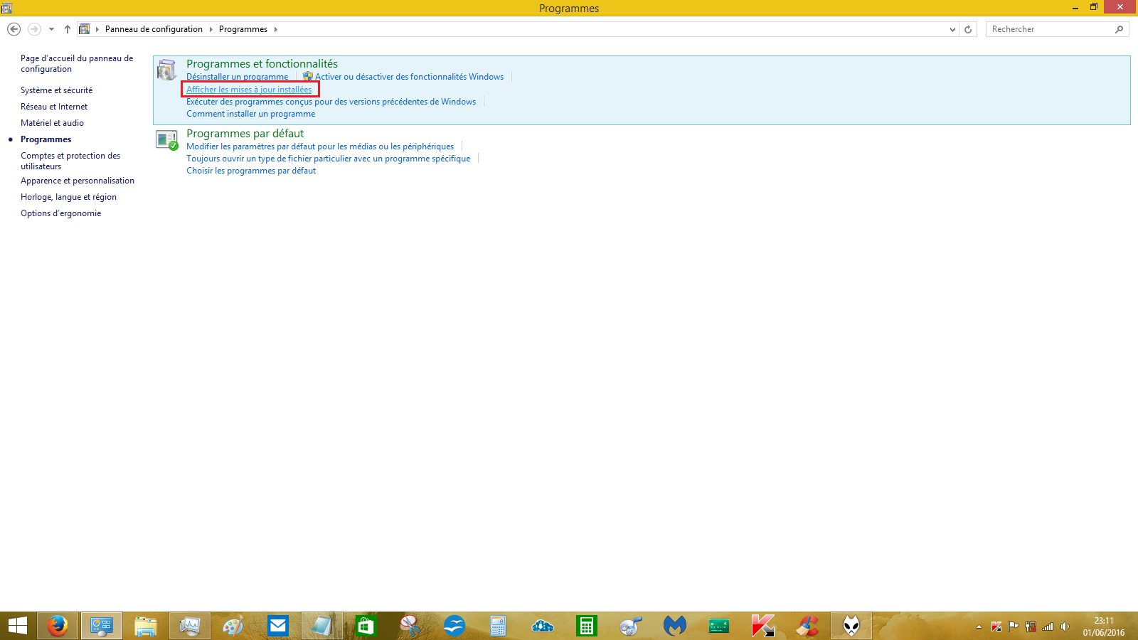Open the Mail app from taskbar

pyautogui.click(x=277, y=626)
